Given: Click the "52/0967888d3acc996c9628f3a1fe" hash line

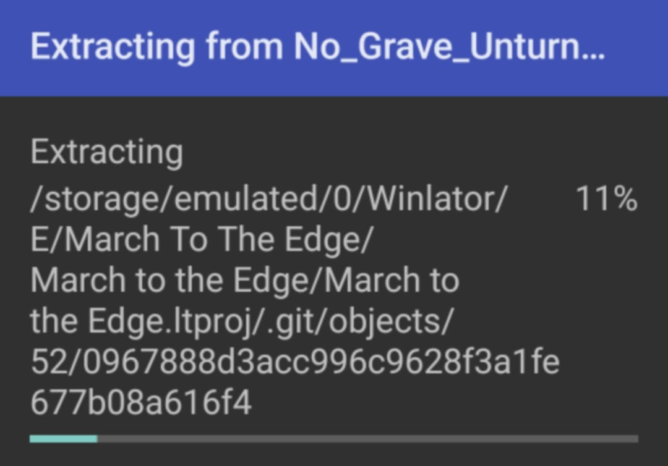Looking at the screenshot, I should coord(295,362).
